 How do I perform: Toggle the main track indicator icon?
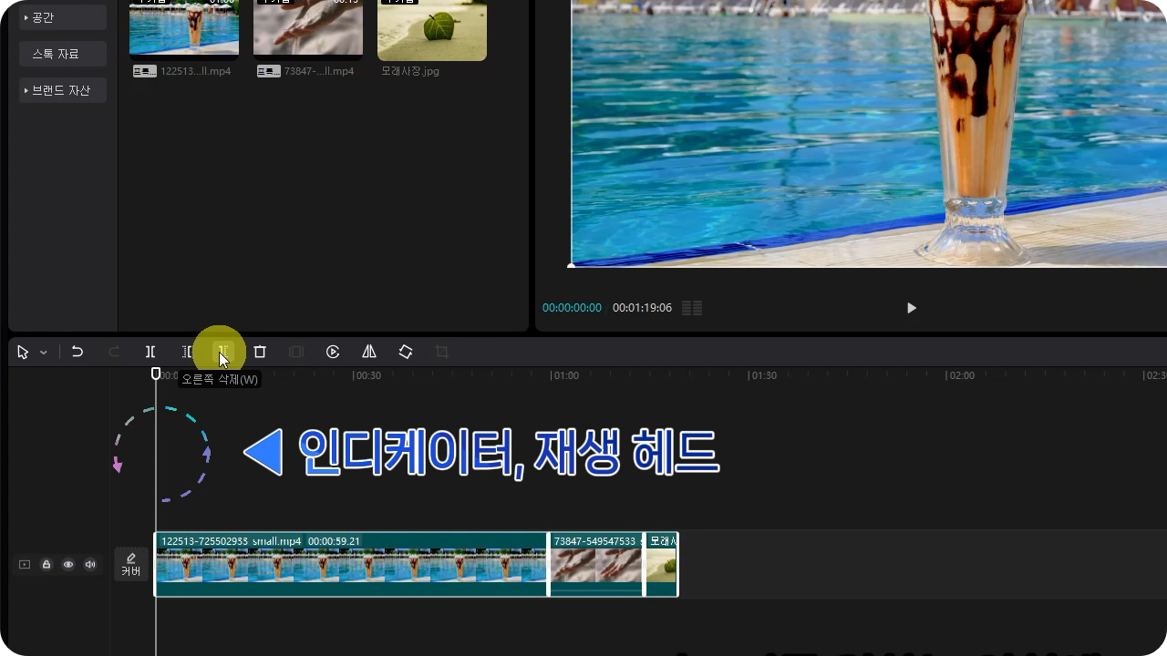(25, 565)
